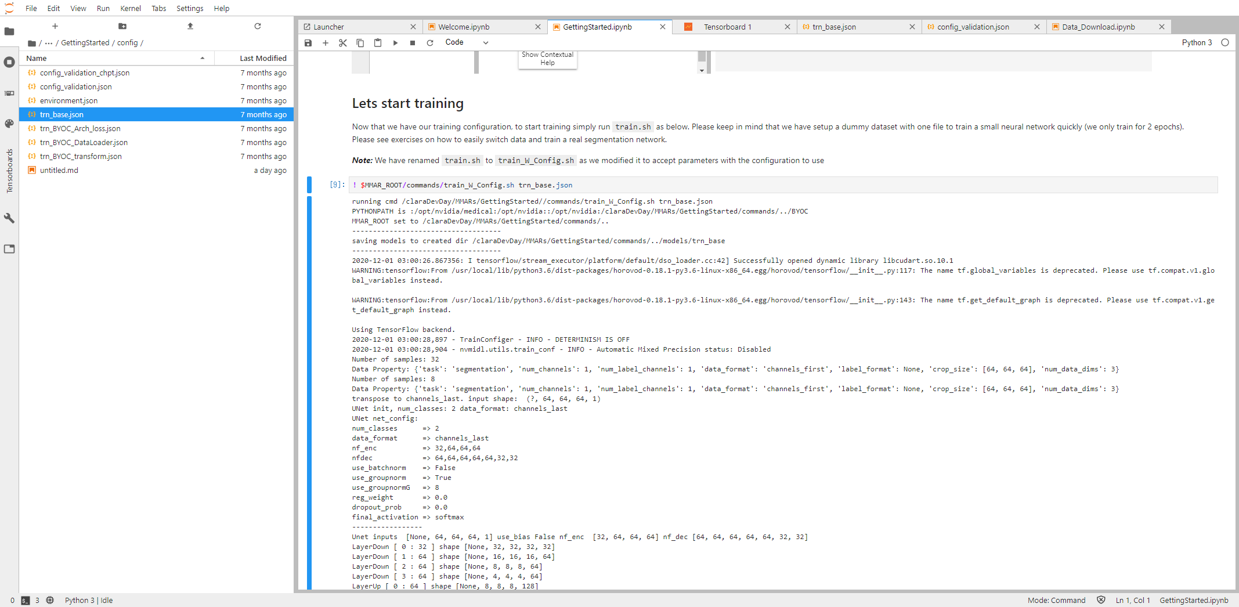
Task: Click the kernel status circle indicator
Action: click(1225, 42)
